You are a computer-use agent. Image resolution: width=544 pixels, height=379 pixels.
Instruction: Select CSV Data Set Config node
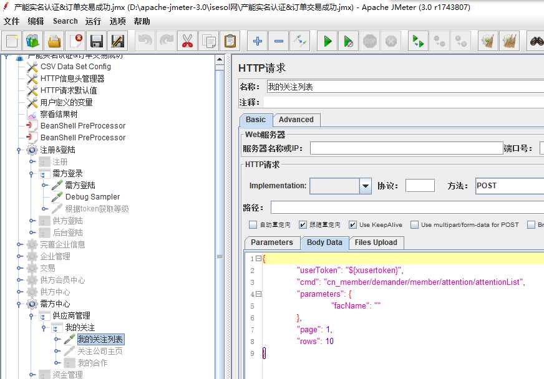(75, 67)
